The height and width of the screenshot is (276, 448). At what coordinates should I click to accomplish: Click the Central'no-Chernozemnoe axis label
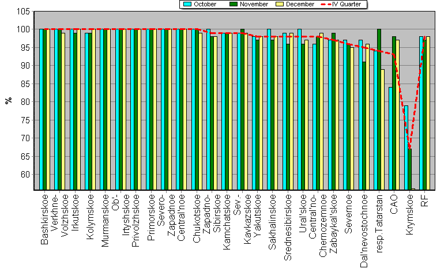[x=318, y=225]
